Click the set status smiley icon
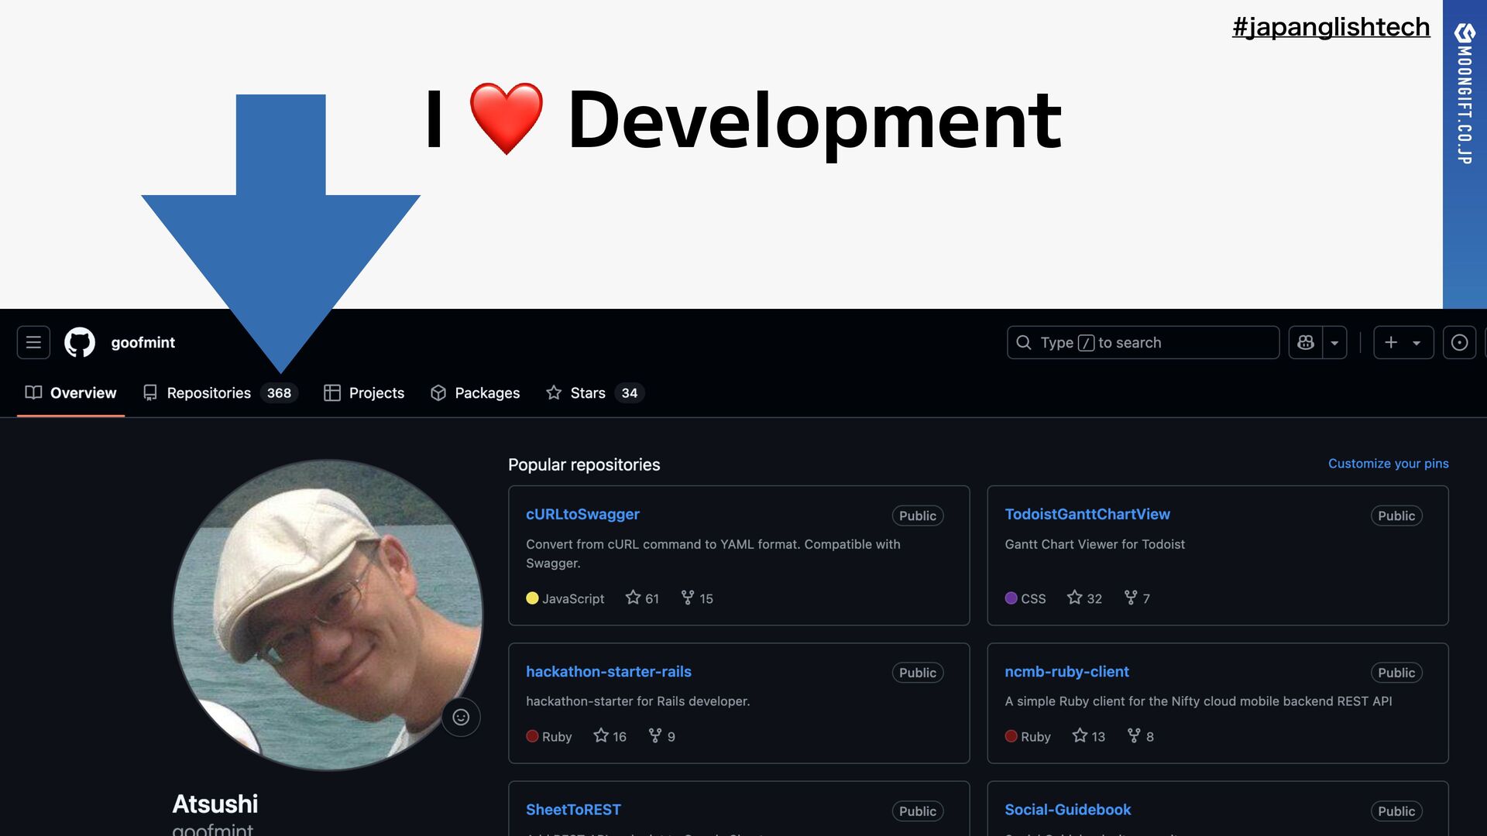The width and height of the screenshot is (1487, 836). pyautogui.click(x=461, y=718)
